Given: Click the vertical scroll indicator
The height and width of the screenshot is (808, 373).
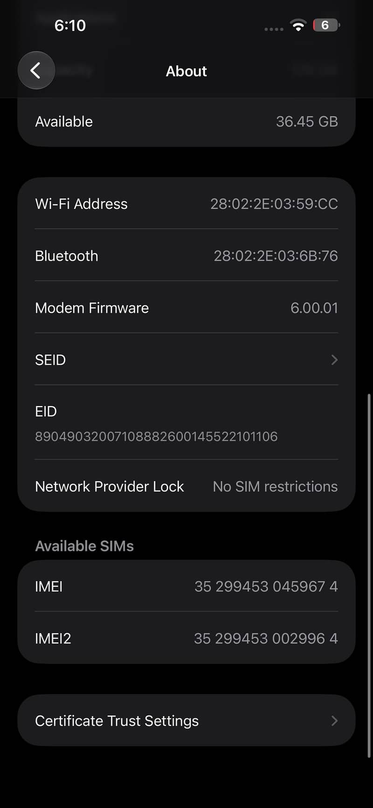Looking at the screenshot, I should click(369, 576).
